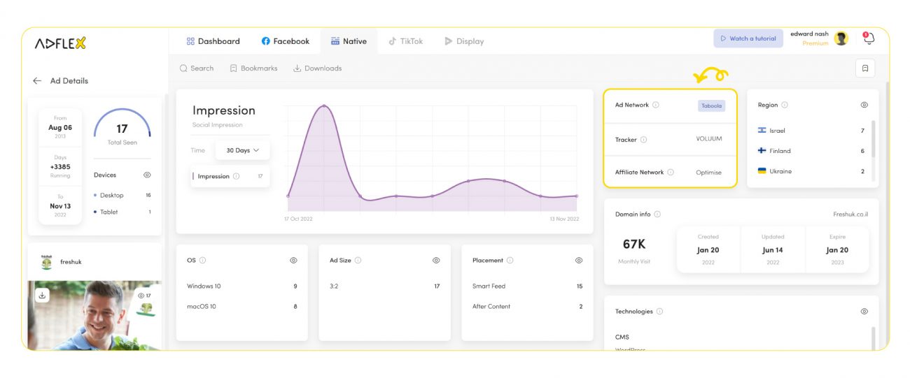
Task: Open the Search option
Action: (197, 68)
